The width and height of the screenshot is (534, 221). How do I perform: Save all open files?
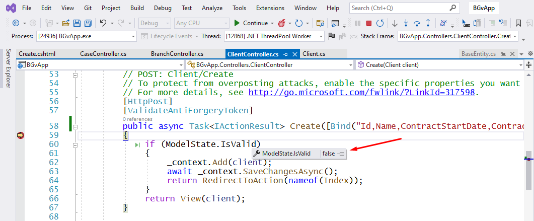(x=88, y=23)
